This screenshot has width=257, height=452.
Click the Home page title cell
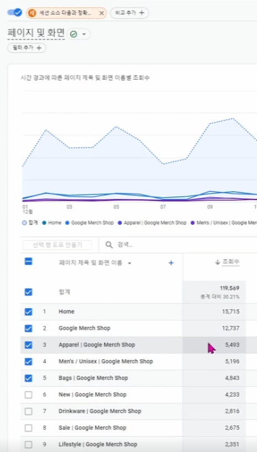click(x=66, y=312)
